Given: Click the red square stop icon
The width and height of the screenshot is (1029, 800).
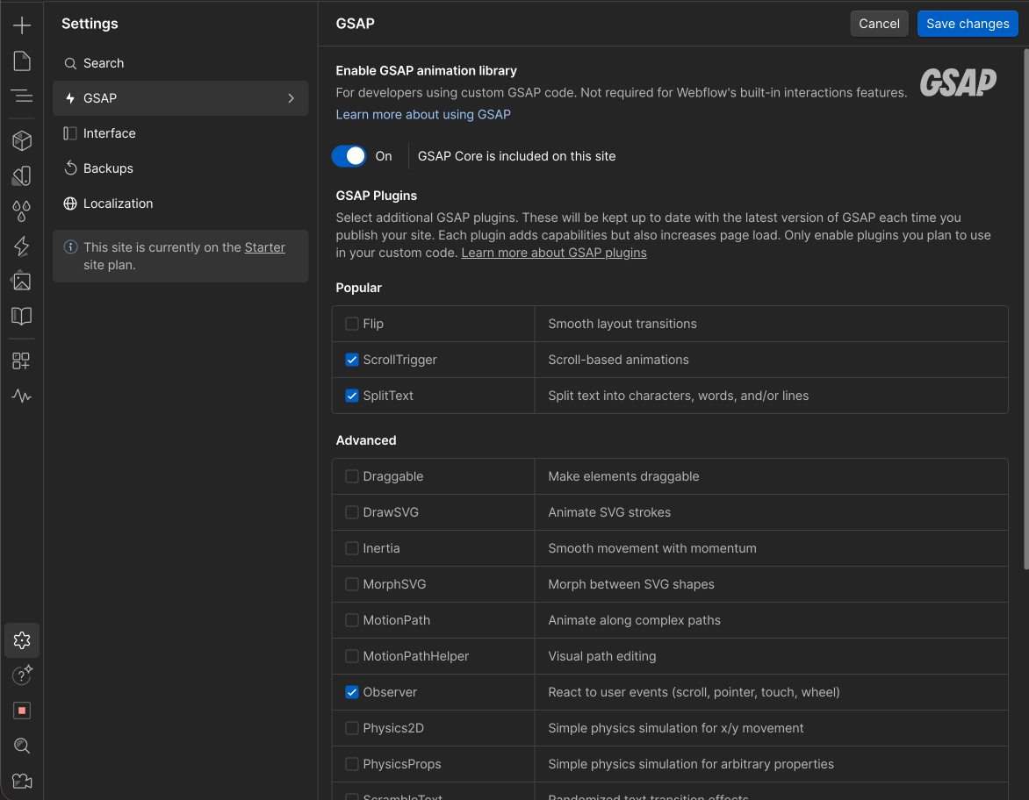Looking at the screenshot, I should tap(22, 711).
